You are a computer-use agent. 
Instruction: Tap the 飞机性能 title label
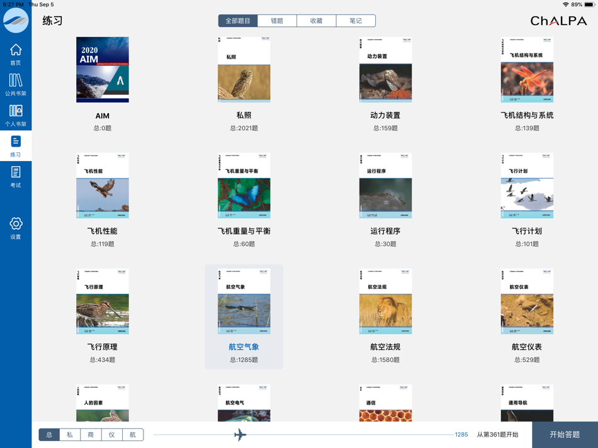103,231
